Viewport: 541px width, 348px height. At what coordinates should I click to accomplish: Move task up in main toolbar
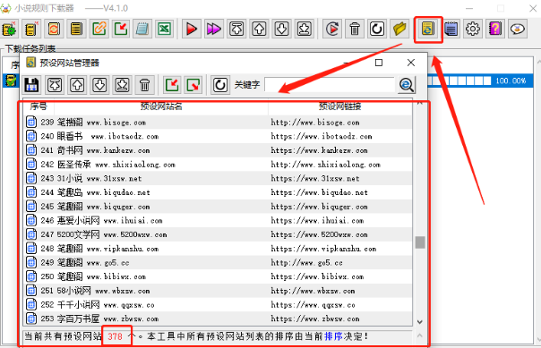(x=259, y=29)
